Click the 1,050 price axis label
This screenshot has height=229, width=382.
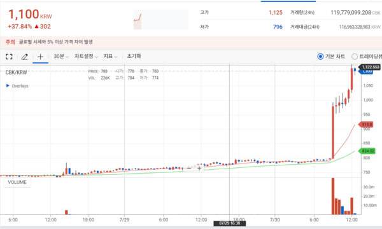point(368,86)
